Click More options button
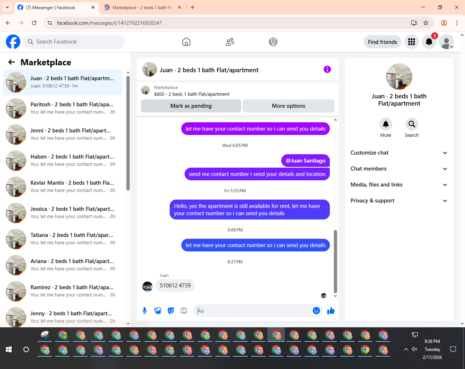Screen dimensions: 465x369 pyautogui.click(x=288, y=106)
